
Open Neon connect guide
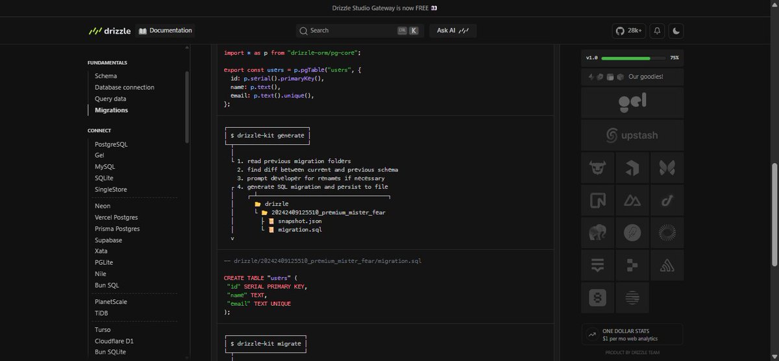tap(103, 206)
